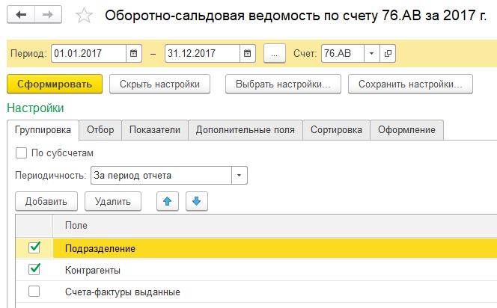Uncheck the Подразделение field checkbox

coord(34,247)
